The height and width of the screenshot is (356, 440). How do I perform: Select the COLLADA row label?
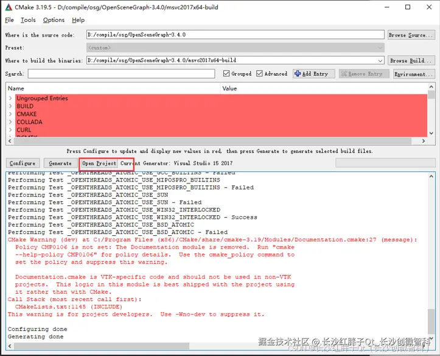pos(29,122)
